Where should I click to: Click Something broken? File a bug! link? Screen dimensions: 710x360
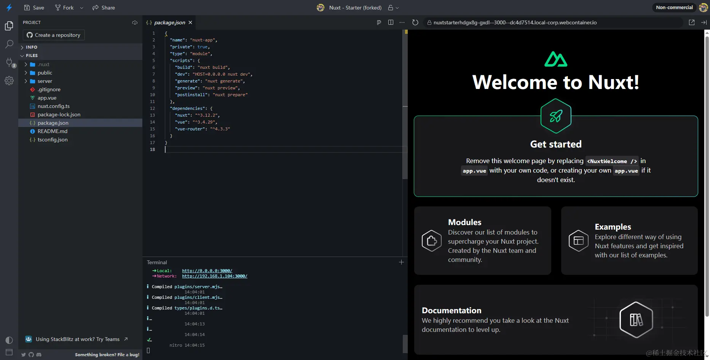click(x=107, y=355)
